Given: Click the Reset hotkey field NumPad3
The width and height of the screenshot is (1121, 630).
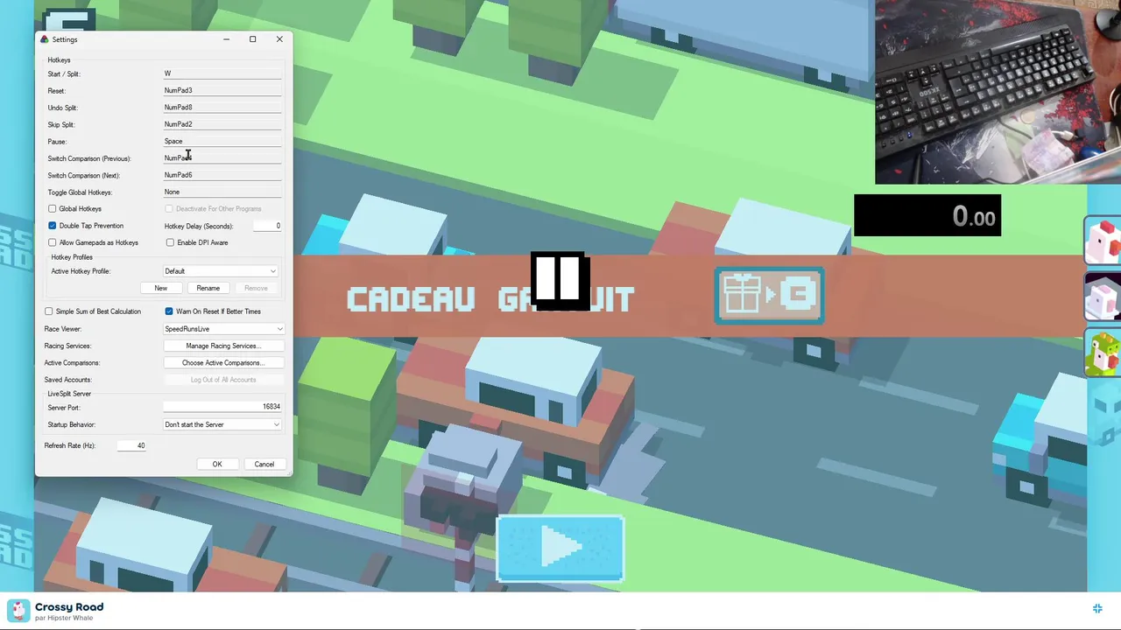Looking at the screenshot, I should (222, 90).
